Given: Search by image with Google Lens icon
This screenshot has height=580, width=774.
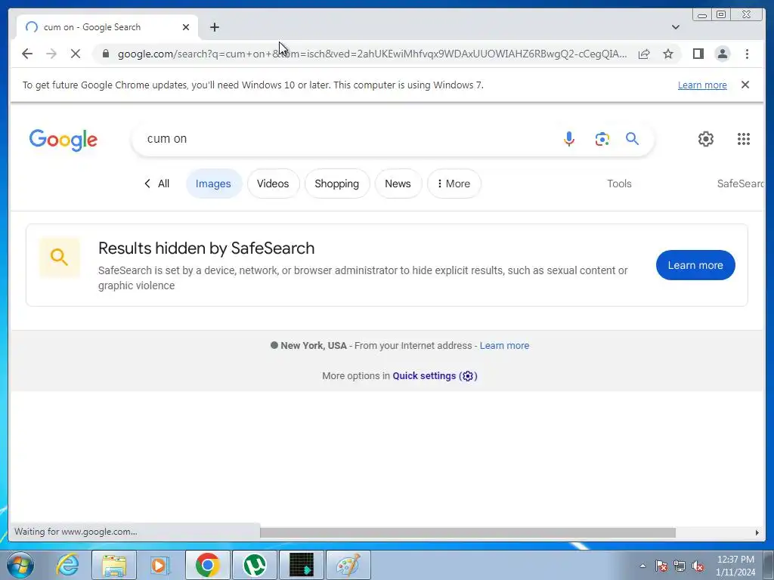Looking at the screenshot, I should tap(602, 139).
